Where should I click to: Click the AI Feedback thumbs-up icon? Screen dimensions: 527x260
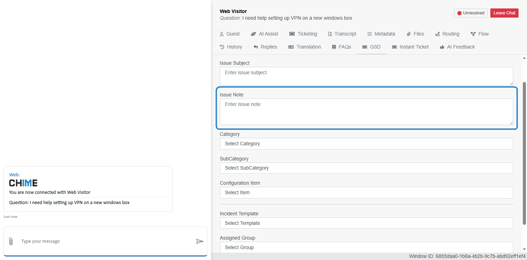coord(442,47)
